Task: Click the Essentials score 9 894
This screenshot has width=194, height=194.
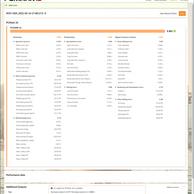Action: [x=59, y=37]
